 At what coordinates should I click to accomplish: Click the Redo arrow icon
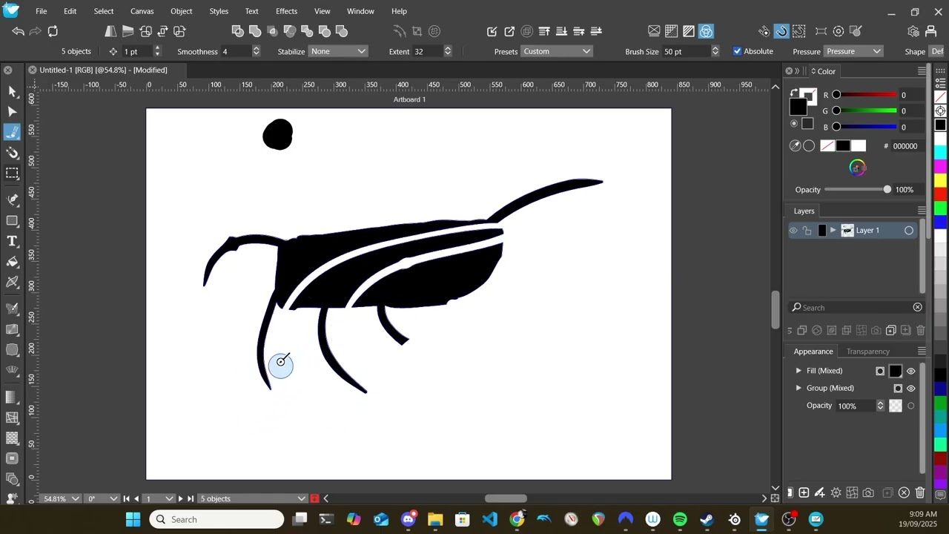tap(35, 31)
